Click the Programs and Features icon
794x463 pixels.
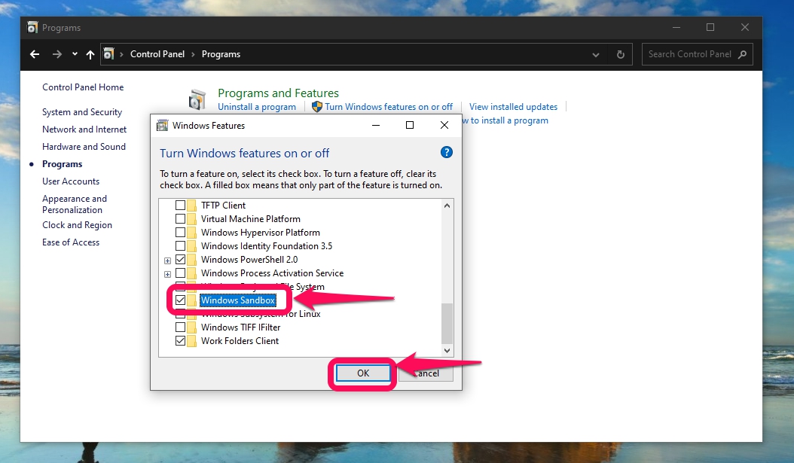197,99
